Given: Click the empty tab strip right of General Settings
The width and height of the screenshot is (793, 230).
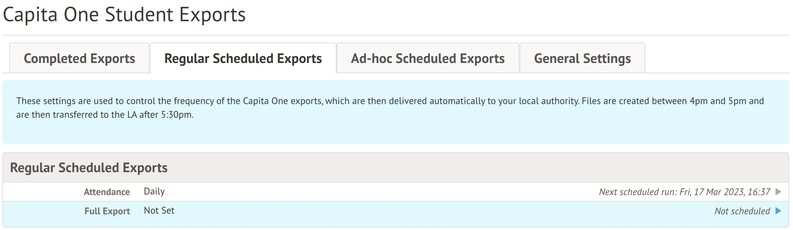Looking at the screenshot, I should coord(717,58).
